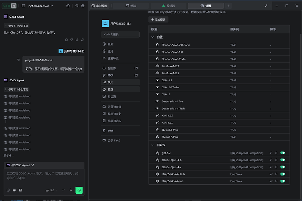
Task: Delete the claude-opus-4-6 custom model
Action: point(276,160)
